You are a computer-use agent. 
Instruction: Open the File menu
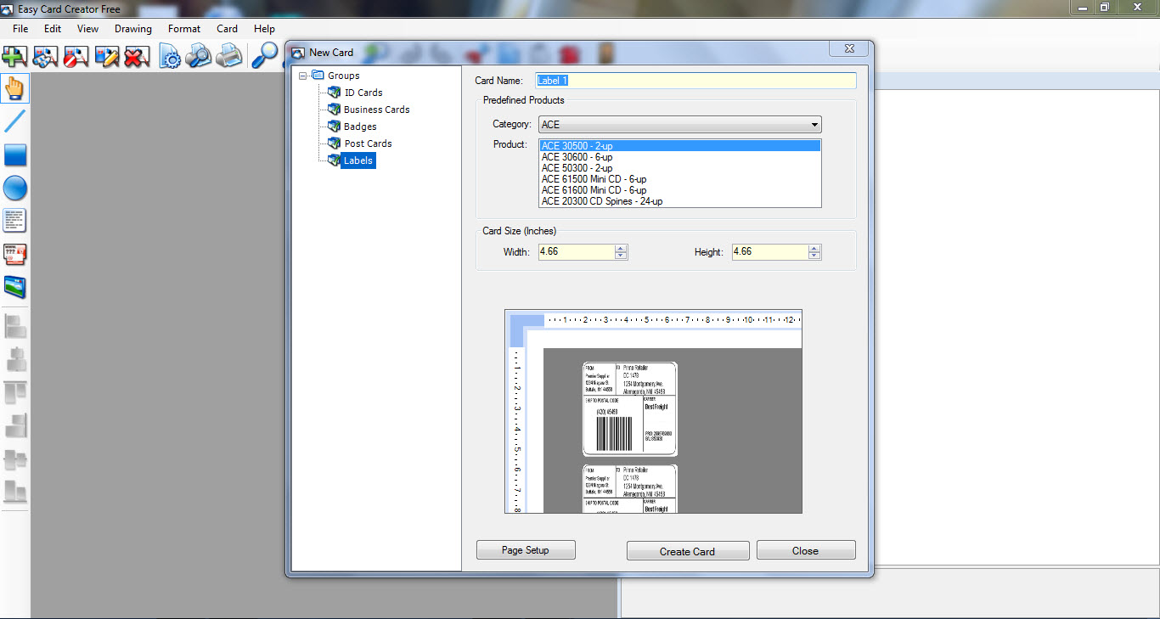(20, 28)
